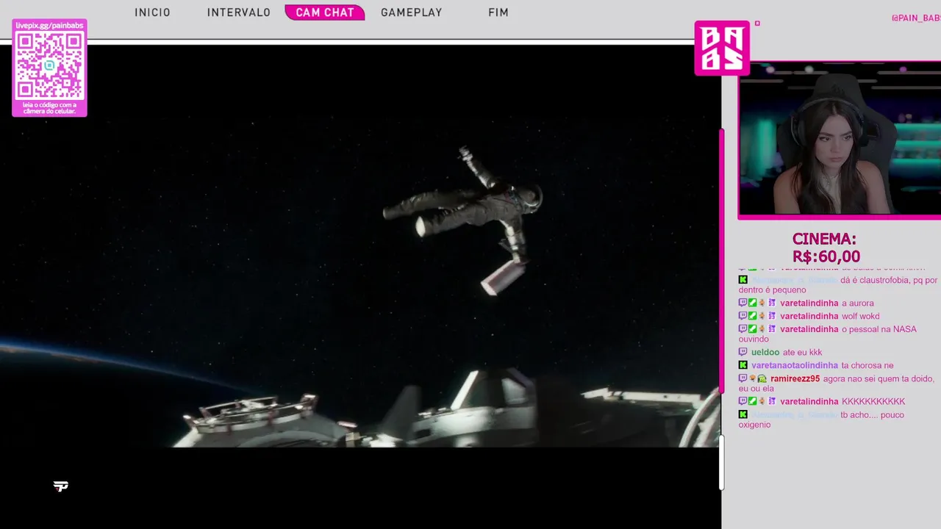
Task: Click the green moderator sword badge beside 'a aurora'
Action: pyautogui.click(x=752, y=303)
